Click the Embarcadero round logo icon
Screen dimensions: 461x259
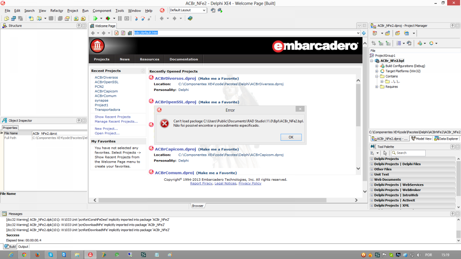pos(98,46)
